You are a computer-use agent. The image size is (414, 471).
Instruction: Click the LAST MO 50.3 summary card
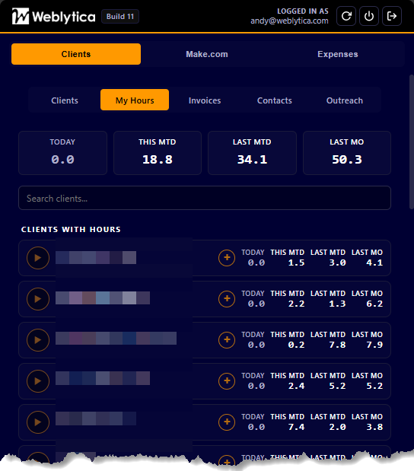click(347, 153)
